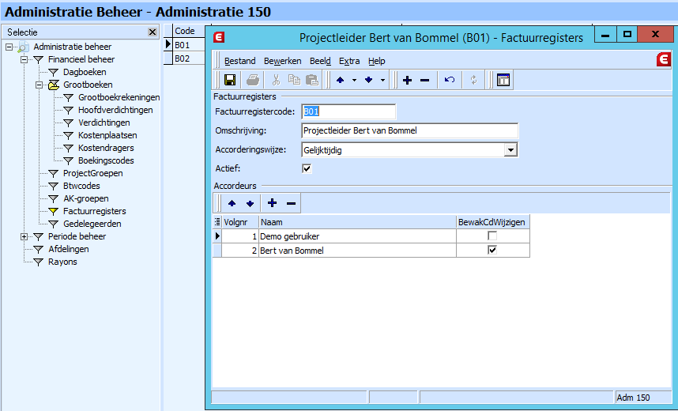Open the Bestand menu
678x411 pixels.
239,61
